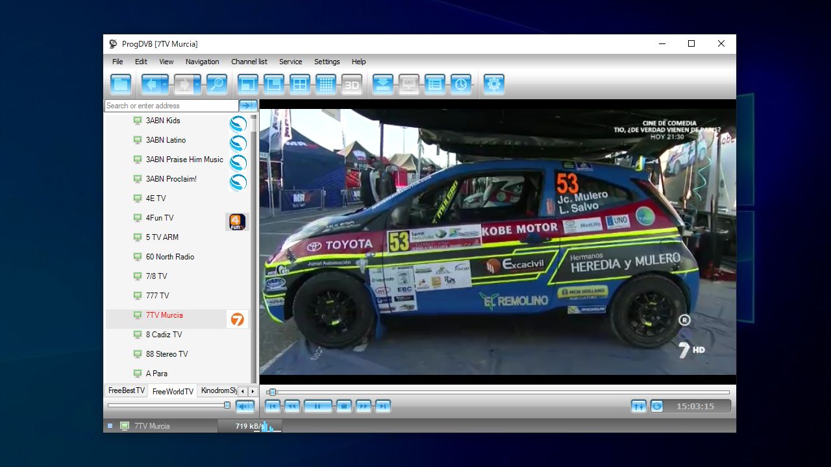Viewport: 831px width, 467px height.
Task: Click the playback seek bar handle
Action: [x=273, y=392]
